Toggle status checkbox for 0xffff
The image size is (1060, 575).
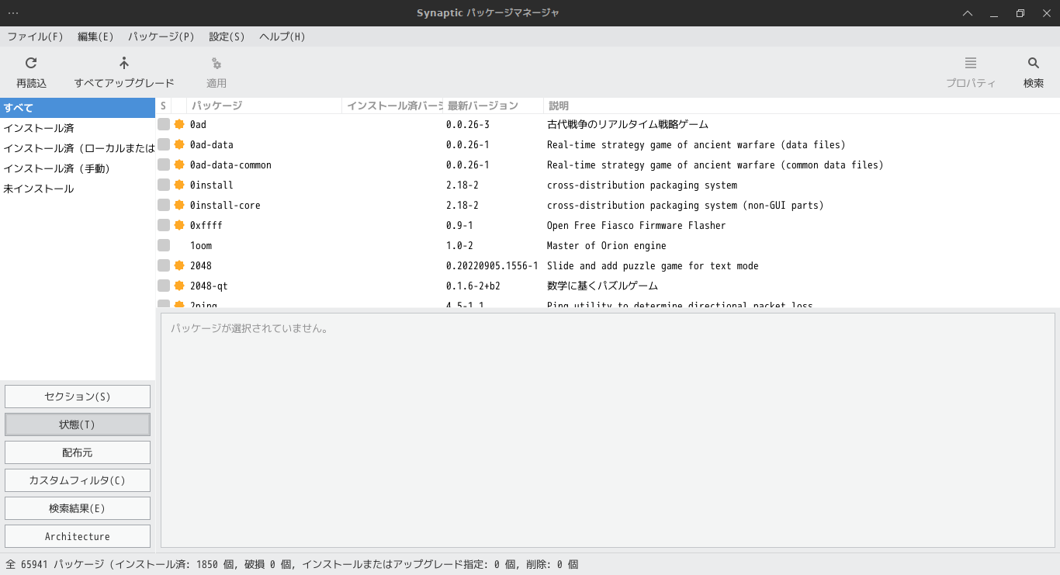click(164, 225)
